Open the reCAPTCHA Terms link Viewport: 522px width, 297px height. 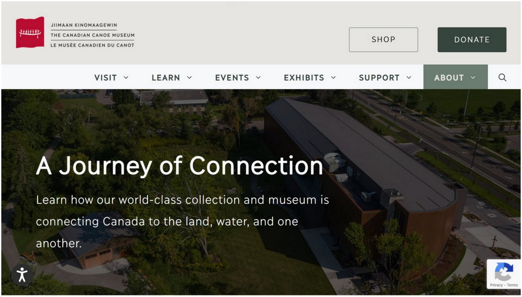click(512, 285)
